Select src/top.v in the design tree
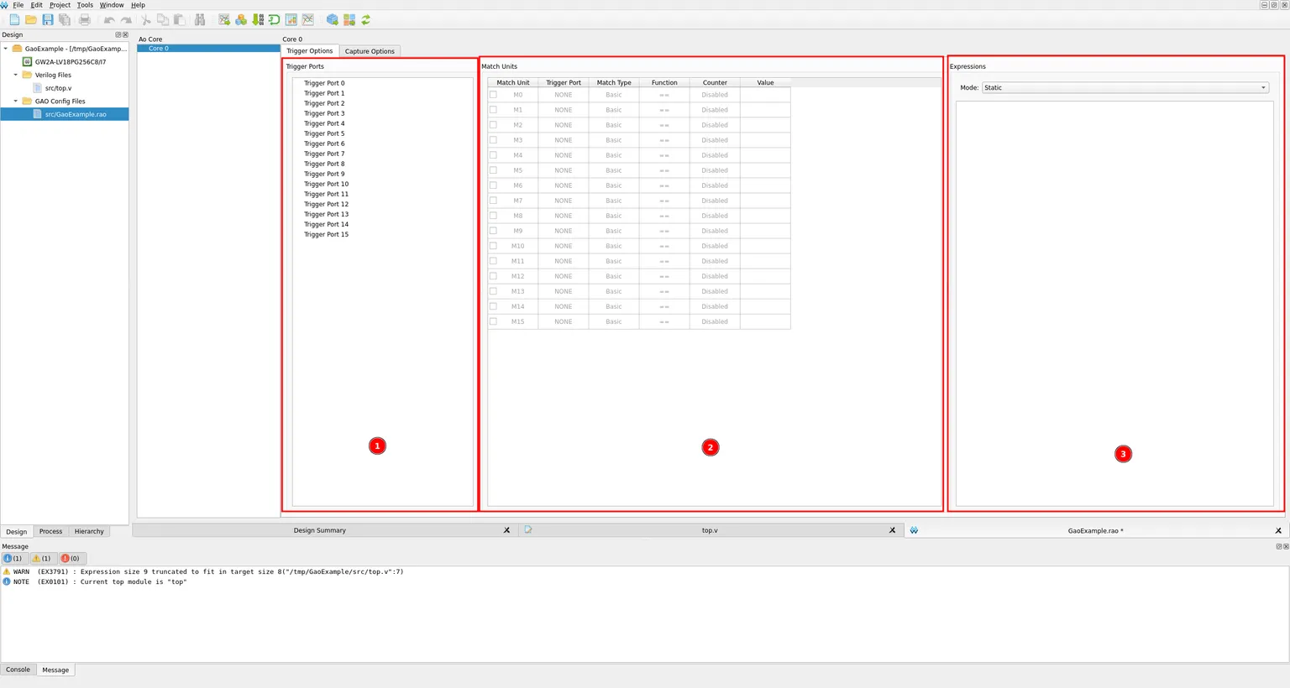The width and height of the screenshot is (1290, 688). click(58, 88)
